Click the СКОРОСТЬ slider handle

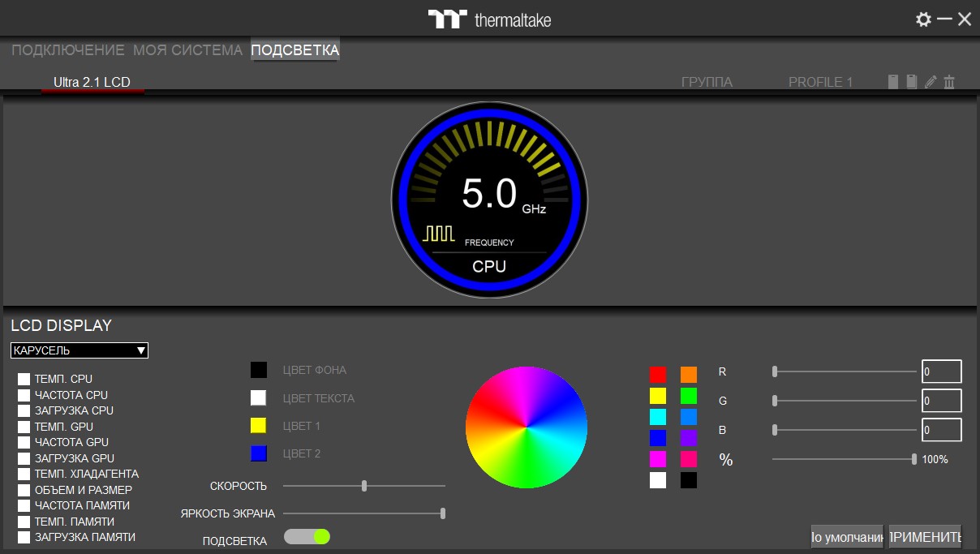364,486
